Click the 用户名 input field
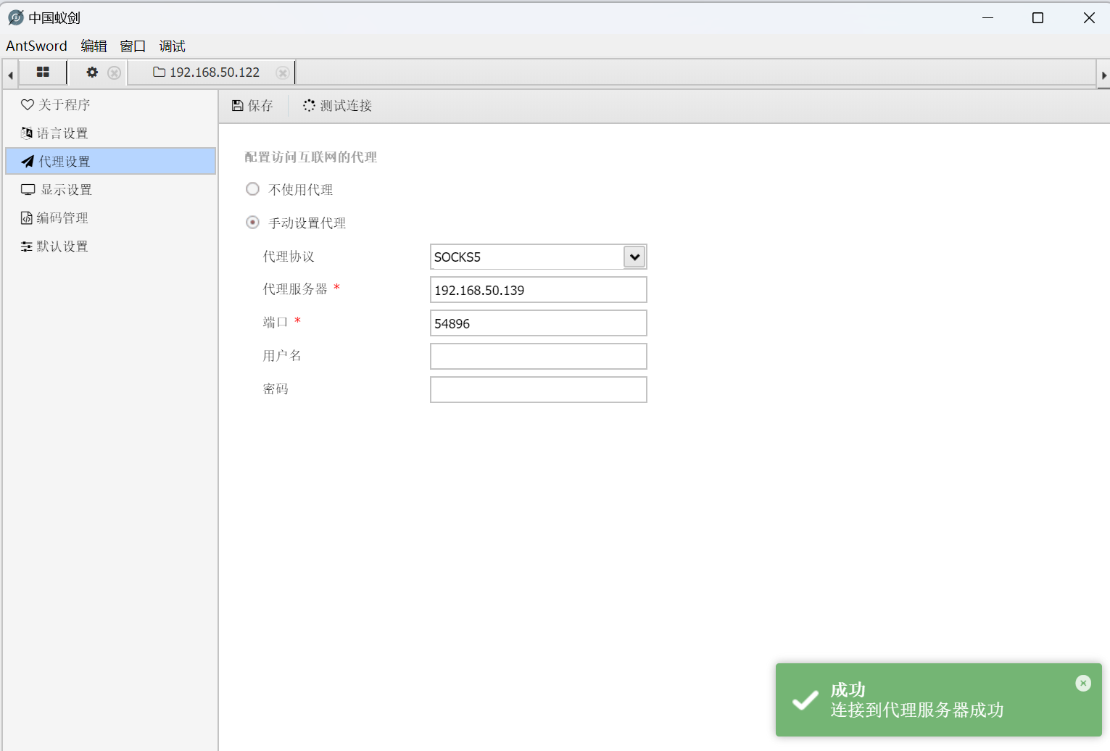 tap(539, 356)
